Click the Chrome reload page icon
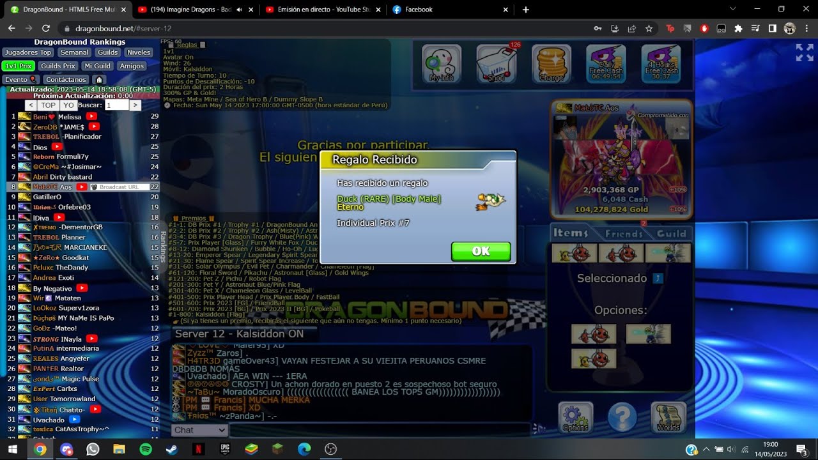The width and height of the screenshot is (818, 460). [46, 29]
